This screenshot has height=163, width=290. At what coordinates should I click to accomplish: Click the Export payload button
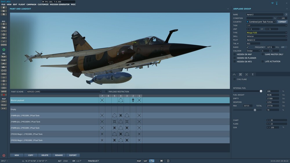tap(73, 155)
